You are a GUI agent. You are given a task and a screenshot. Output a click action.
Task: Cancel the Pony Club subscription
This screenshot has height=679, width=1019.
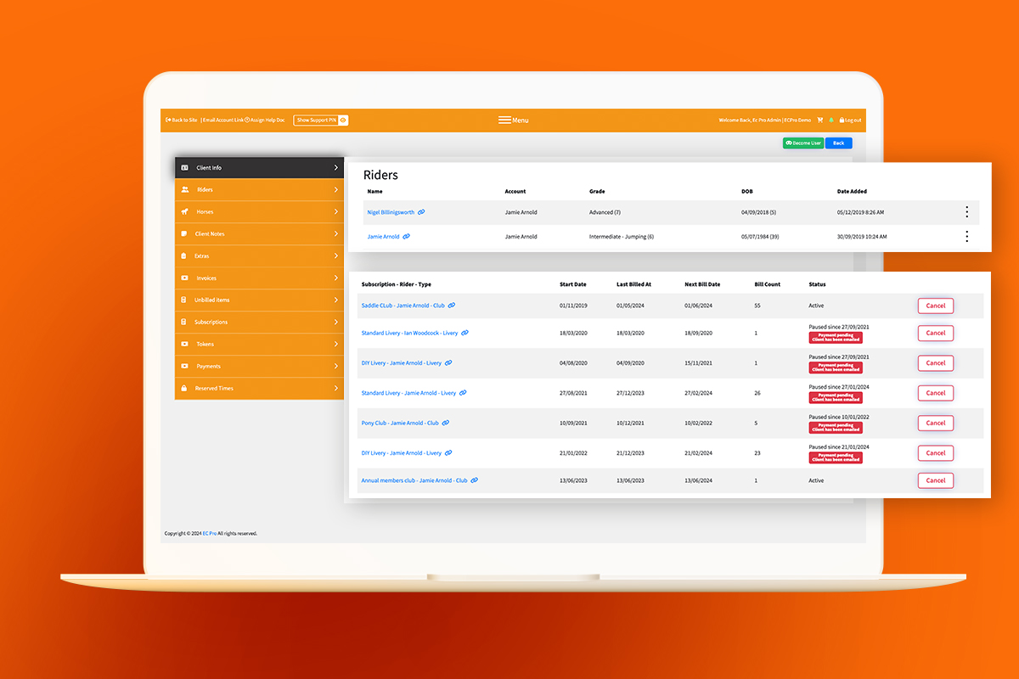(935, 423)
